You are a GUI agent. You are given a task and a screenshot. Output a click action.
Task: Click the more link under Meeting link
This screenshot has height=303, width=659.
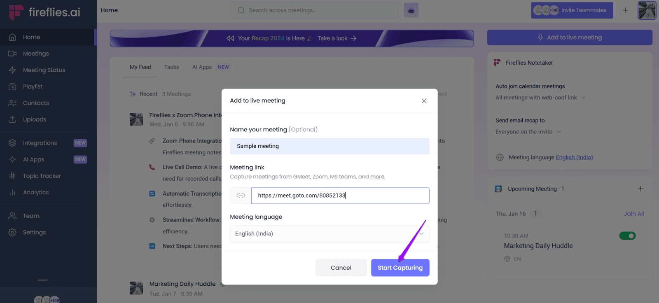[378, 177]
